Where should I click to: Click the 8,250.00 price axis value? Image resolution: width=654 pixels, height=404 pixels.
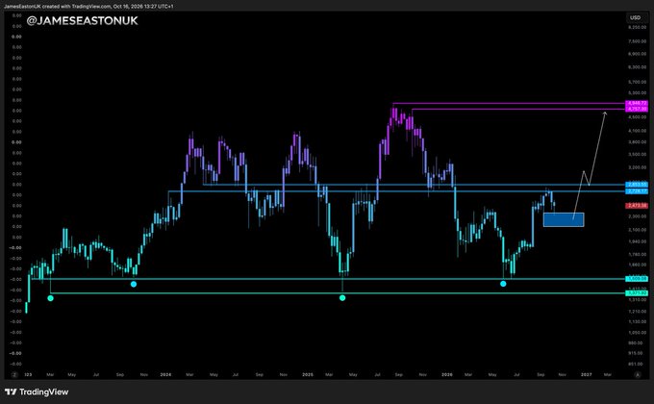click(x=637, y=27)
